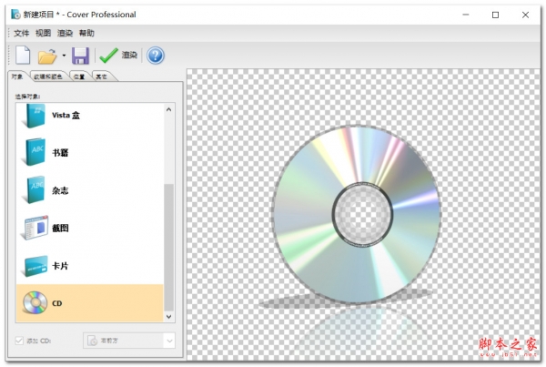Select the 截图 screenshot icon
546x367 pixels.
[x=35, y=228]
